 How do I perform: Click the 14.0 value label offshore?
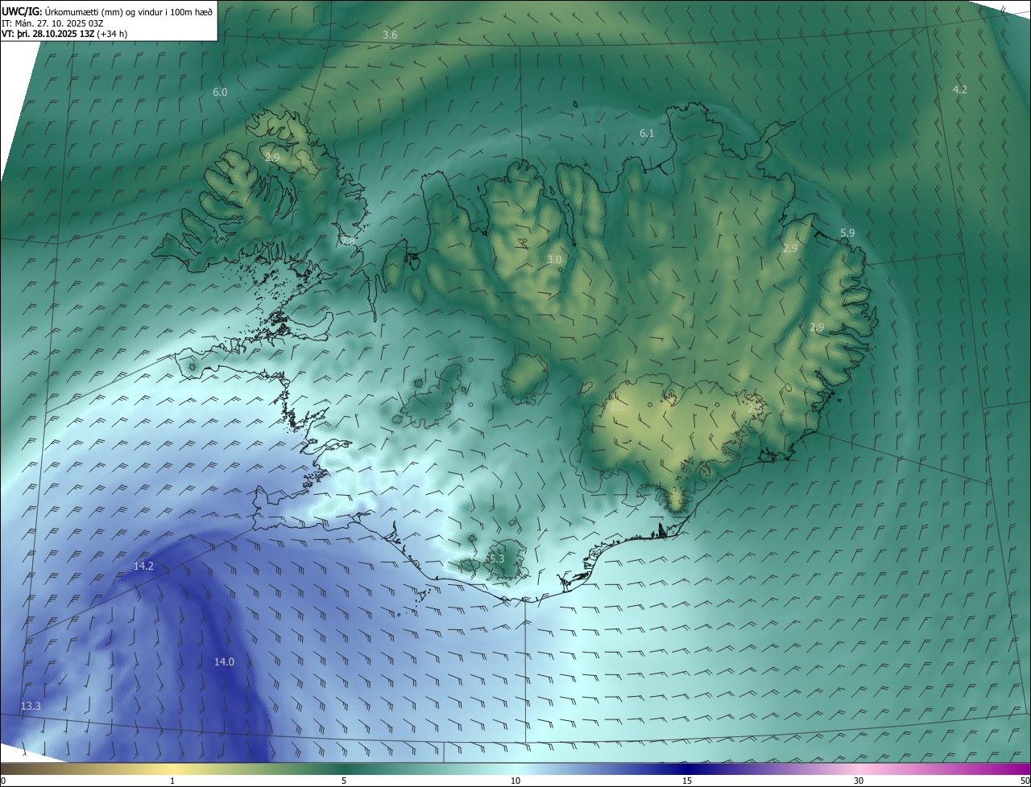pyautogui.click(x=224, y=662)
